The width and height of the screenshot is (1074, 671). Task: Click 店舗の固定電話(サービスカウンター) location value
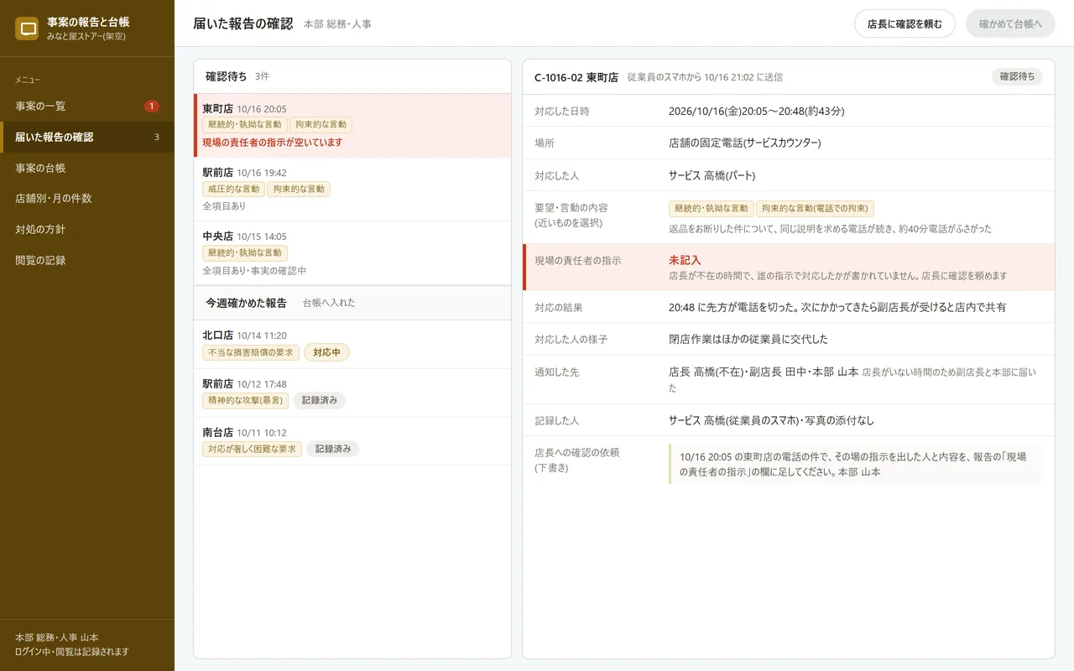click(x=745, y=143)
